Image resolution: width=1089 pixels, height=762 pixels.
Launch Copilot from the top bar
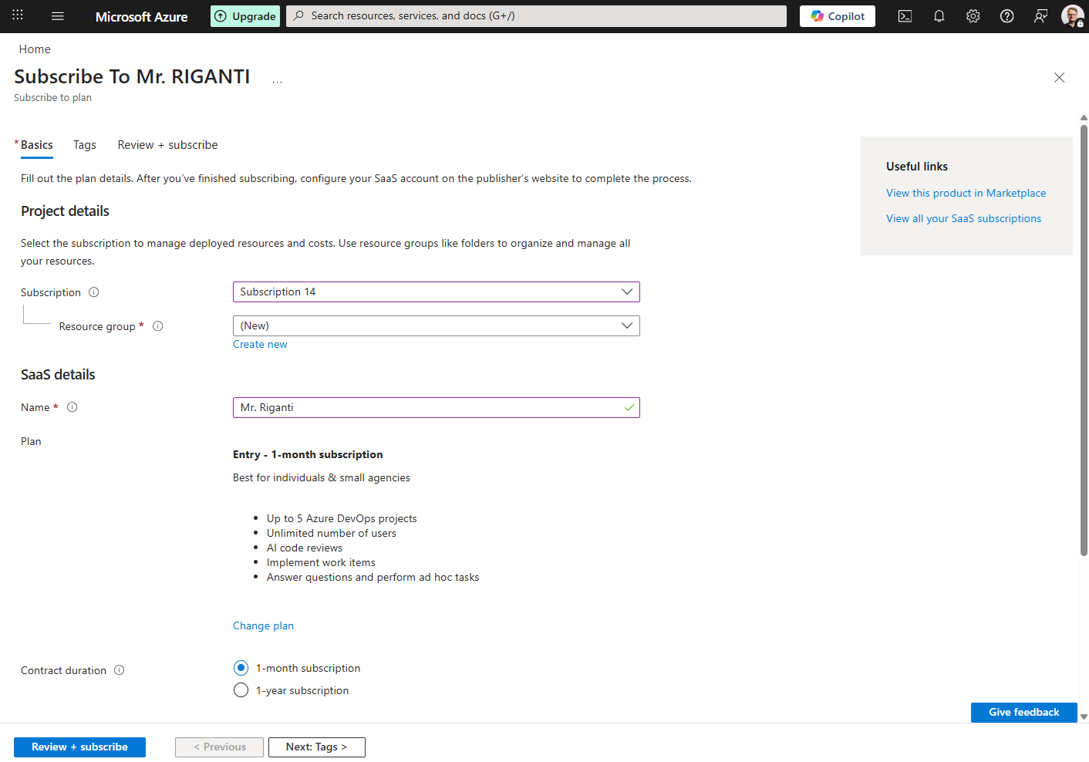pyautogui.click(x=837, y=15)
